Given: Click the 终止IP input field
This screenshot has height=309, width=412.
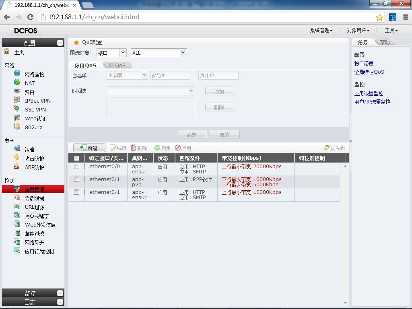Looking at the screenshot, I should coord(218,75).
